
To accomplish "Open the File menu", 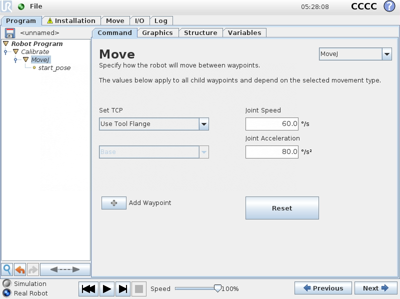I will click(36, 6).
